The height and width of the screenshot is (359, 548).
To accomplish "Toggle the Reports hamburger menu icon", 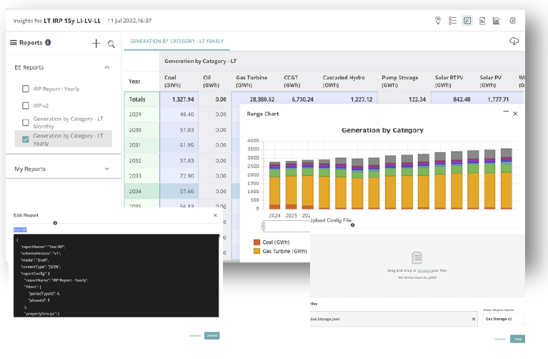I will pyautogui.click(x=14, y=42).
